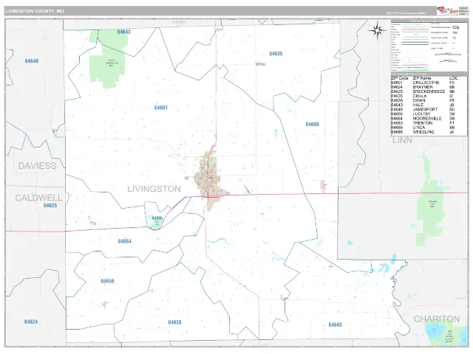Click ZIP code label 64638 on map
The height and width of the screenshot is (354, 473).
(x=174, y=322)
